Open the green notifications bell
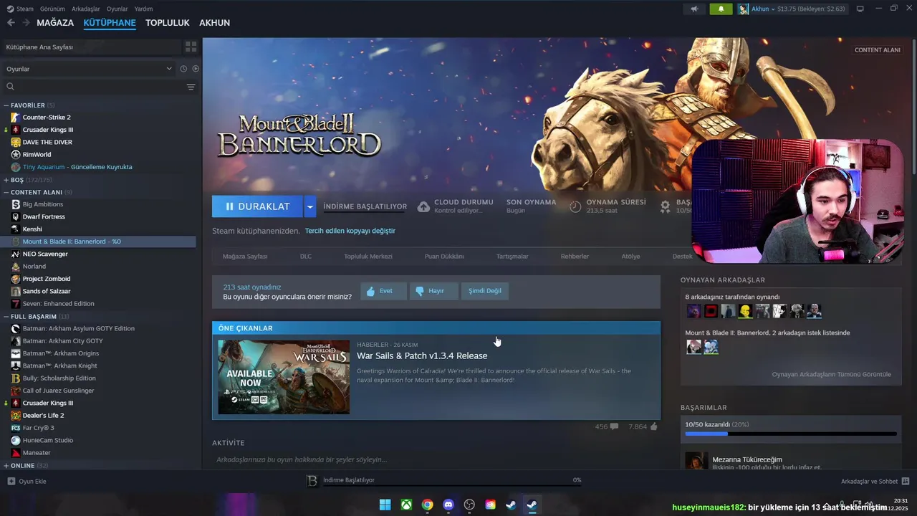917x516 pixels. tap(721, 9)
